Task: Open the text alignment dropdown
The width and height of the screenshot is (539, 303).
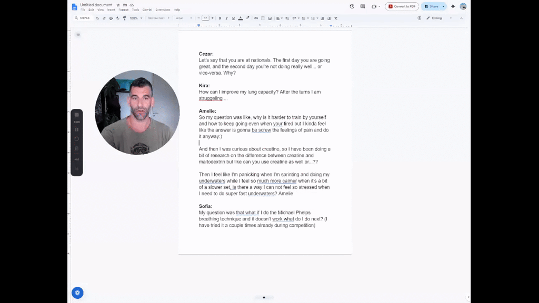Action: tap(279, 18)
